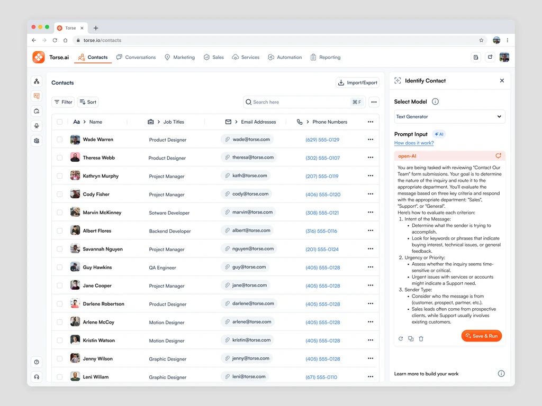
Task: Click the headset support icon
Action: [x=37, y=376]
